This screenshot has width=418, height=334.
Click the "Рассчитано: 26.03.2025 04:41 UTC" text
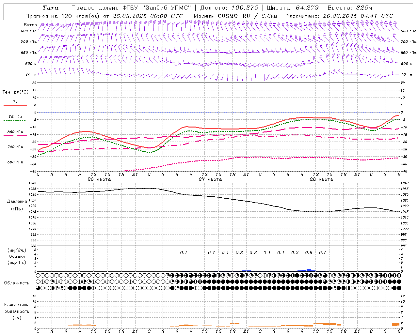(339, 16)
